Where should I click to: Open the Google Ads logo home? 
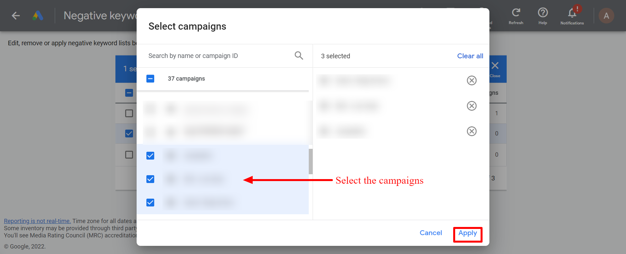(38, 16)
